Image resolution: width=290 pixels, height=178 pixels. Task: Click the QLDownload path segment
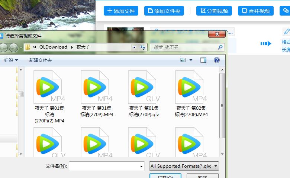point(53,47)
